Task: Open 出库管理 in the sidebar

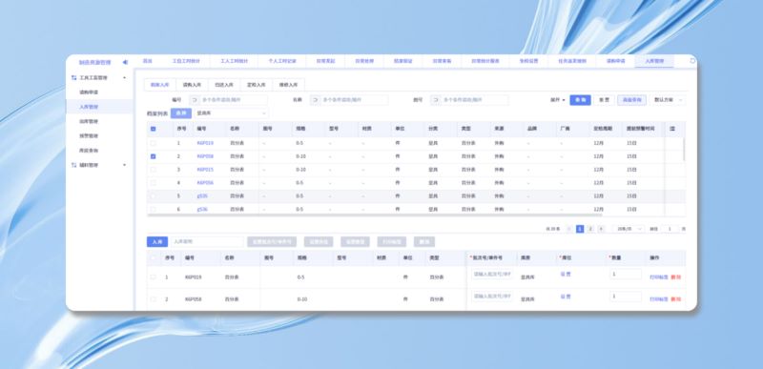Action: [89, 121]
